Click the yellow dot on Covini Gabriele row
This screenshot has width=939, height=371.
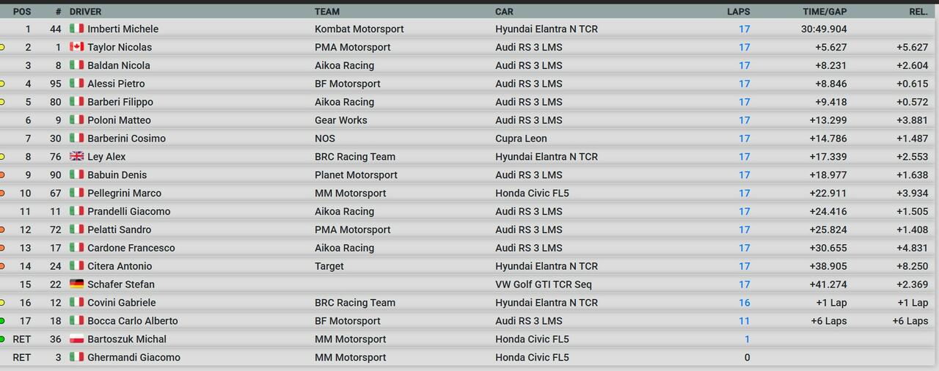(2, 302)
